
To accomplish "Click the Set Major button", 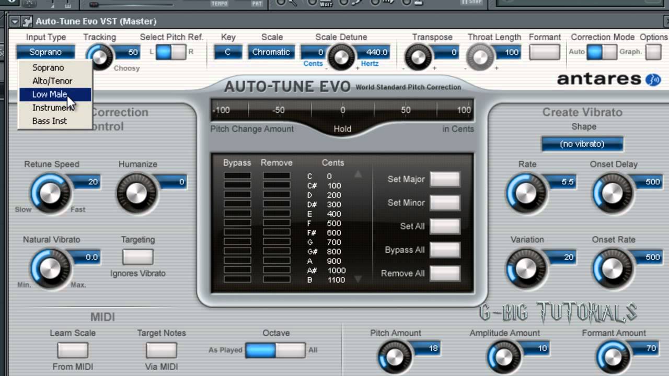I will [445, 179].
